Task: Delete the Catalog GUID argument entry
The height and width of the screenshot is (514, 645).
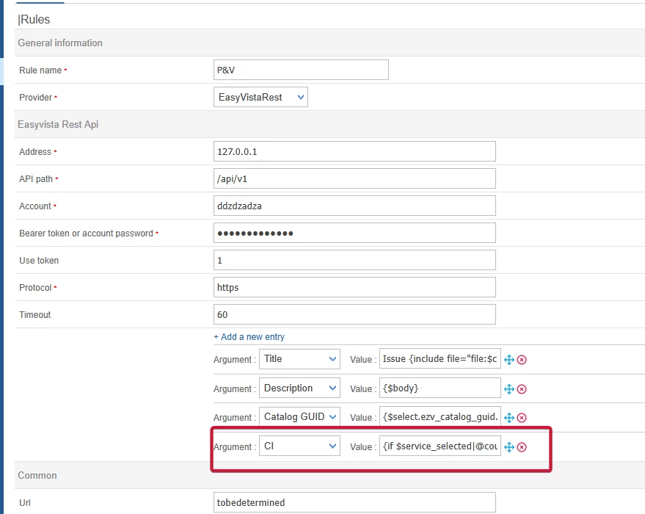Action: click(522, 418)
